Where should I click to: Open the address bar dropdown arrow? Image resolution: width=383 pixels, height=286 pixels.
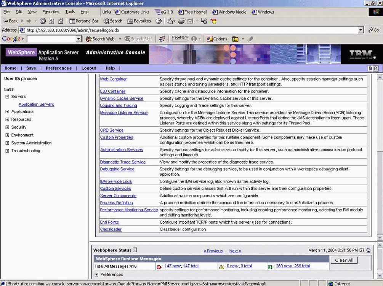[361, 30]
